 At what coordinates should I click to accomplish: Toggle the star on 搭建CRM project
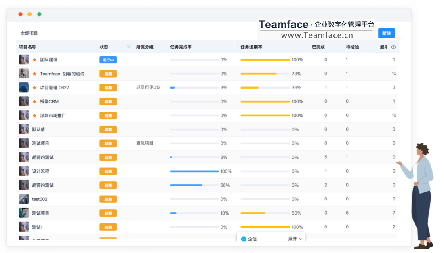pyautogui.click(x=35, y=101)
